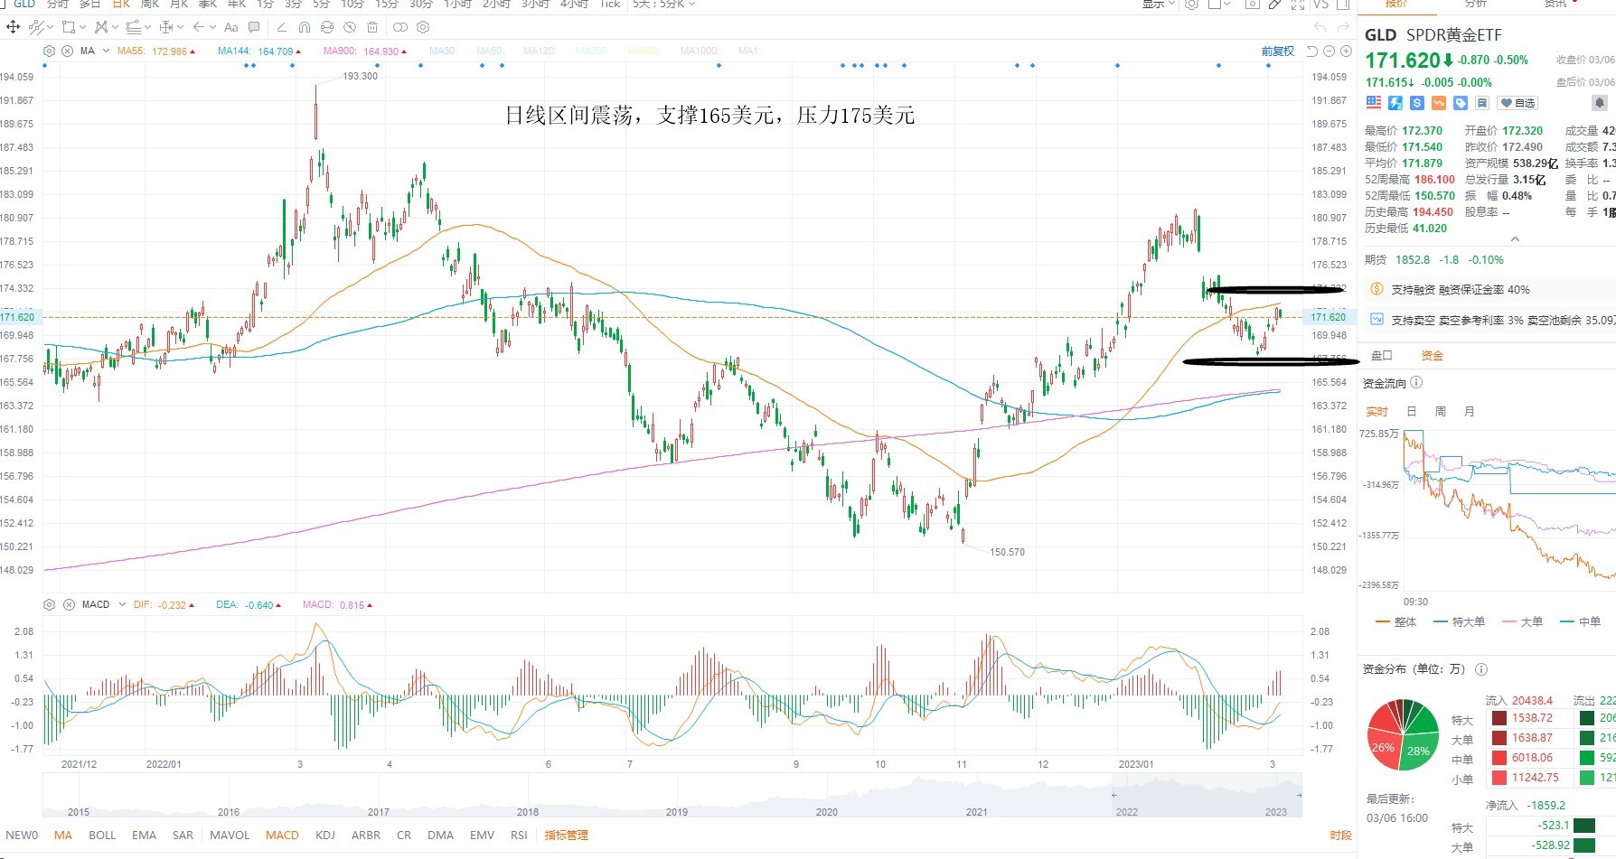Collapse the quote details chevron panel

click(x=1516, y=239)
